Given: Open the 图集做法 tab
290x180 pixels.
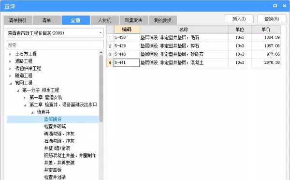Looking at the screenshot, I should tap(133, 20).
